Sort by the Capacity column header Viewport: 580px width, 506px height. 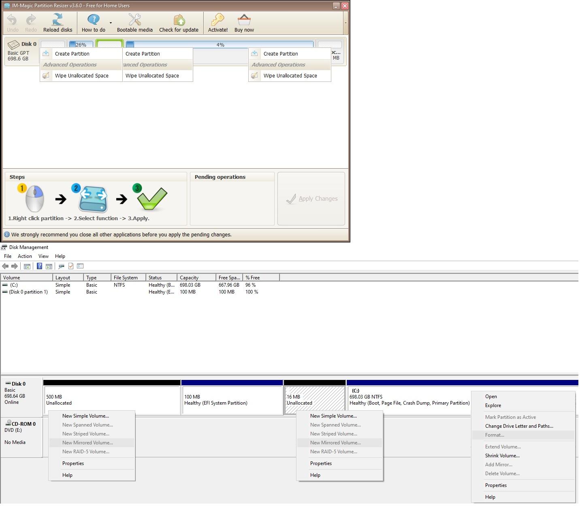click(196, 278)
